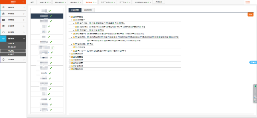The height and width of the screenshot is (118, 257).
Task: Refresh the 我的库存 tab via its green icon
Action: [63, 3]
